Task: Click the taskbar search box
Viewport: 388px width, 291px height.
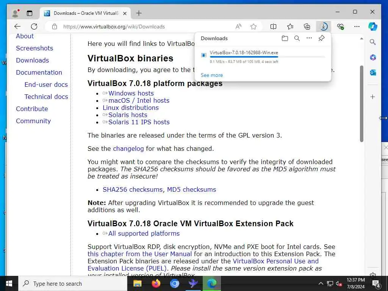Action: click(73, 283)
